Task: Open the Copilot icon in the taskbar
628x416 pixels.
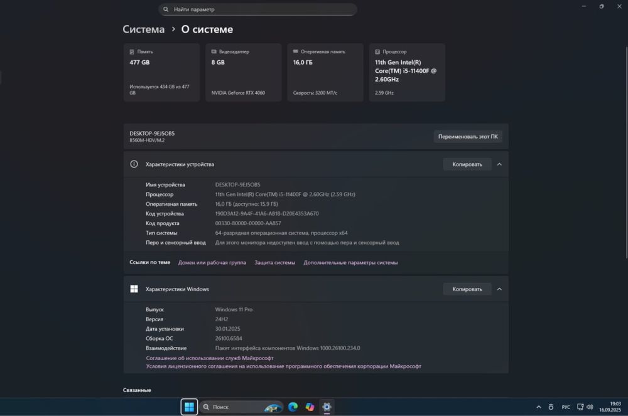Action: 310,407
